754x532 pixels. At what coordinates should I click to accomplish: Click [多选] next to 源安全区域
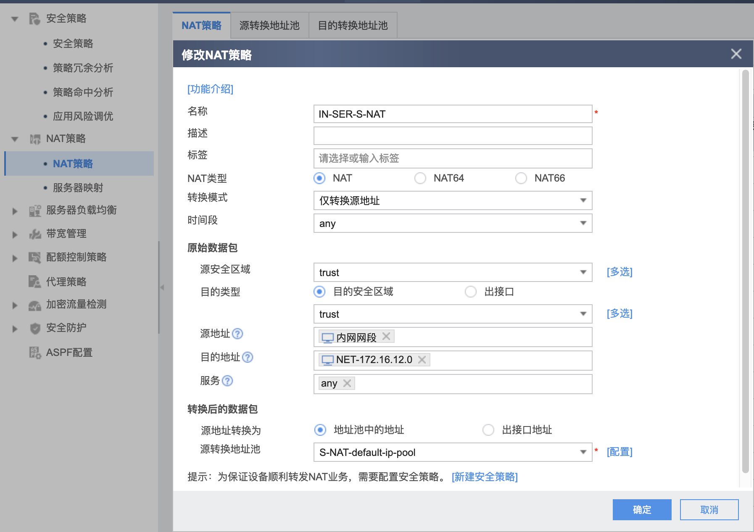[620, 272]
